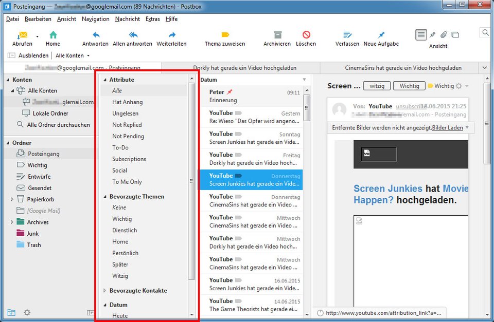This screenshot has width=494, height=322.
Task: Open the Abrufen dropdown arrow
Action: point(37,36)
